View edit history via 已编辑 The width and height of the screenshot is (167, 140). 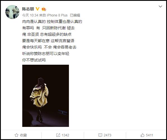75,15
